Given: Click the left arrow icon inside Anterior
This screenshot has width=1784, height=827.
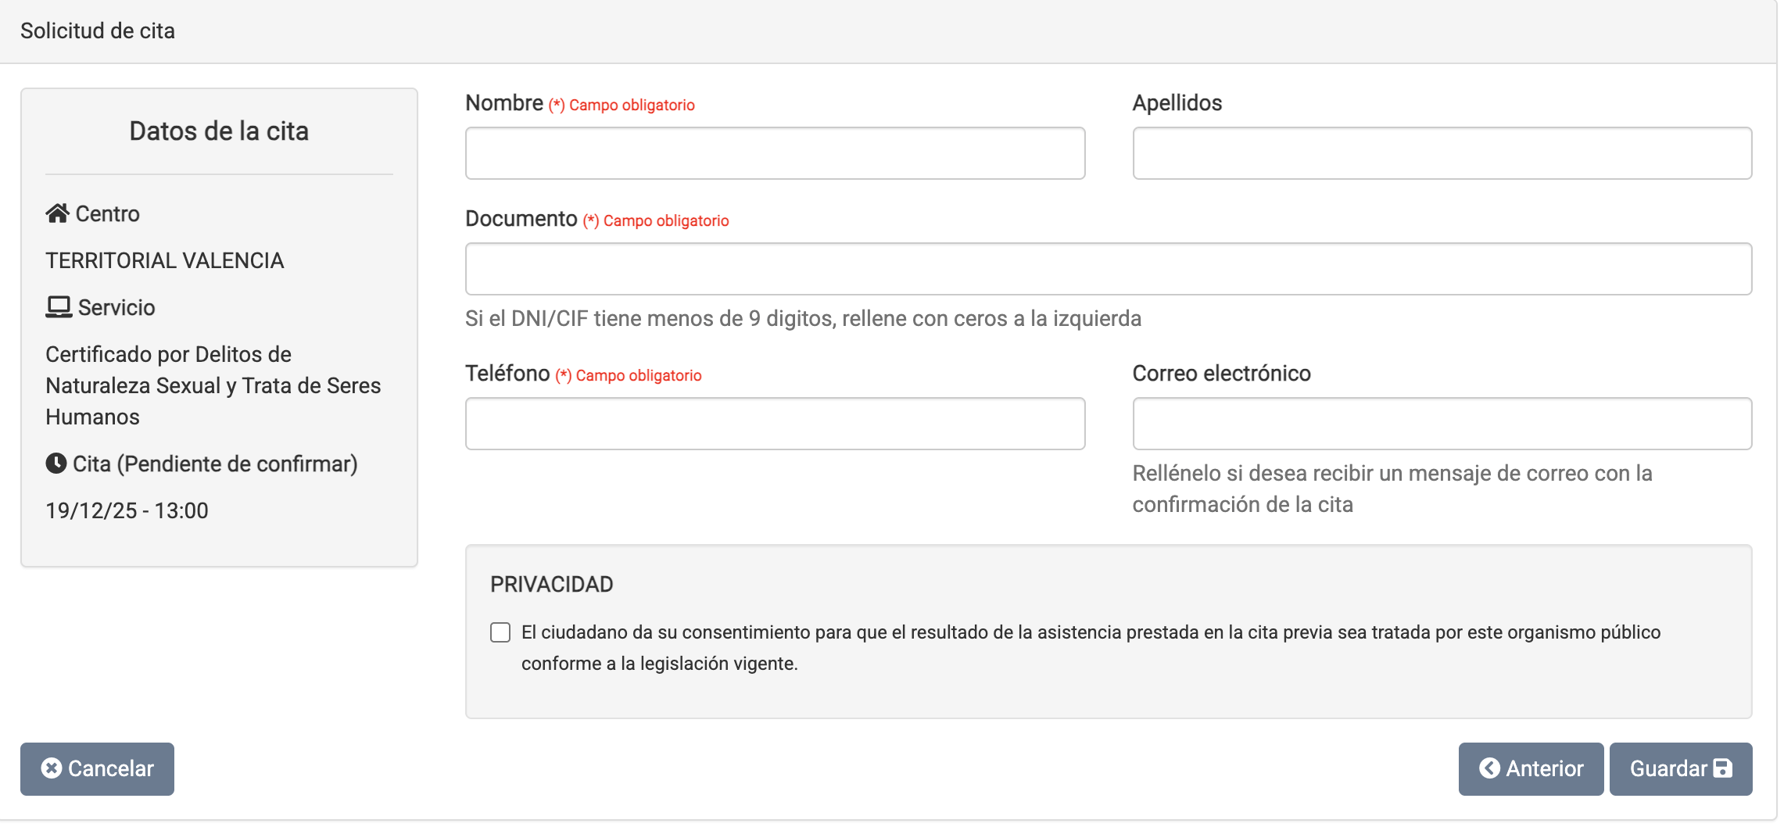Looking at the screenshot, I should 1490,768.
